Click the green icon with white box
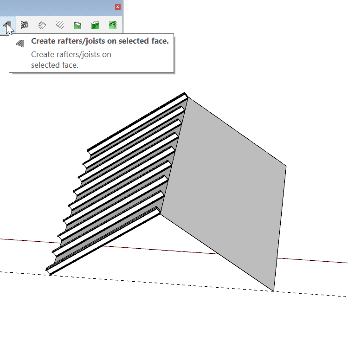348x348 pixels. tap(77, 26)
